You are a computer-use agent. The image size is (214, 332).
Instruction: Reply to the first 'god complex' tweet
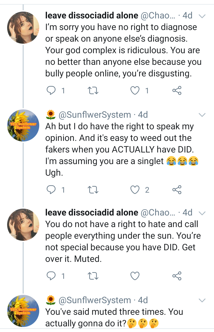[x=51, y=90]
